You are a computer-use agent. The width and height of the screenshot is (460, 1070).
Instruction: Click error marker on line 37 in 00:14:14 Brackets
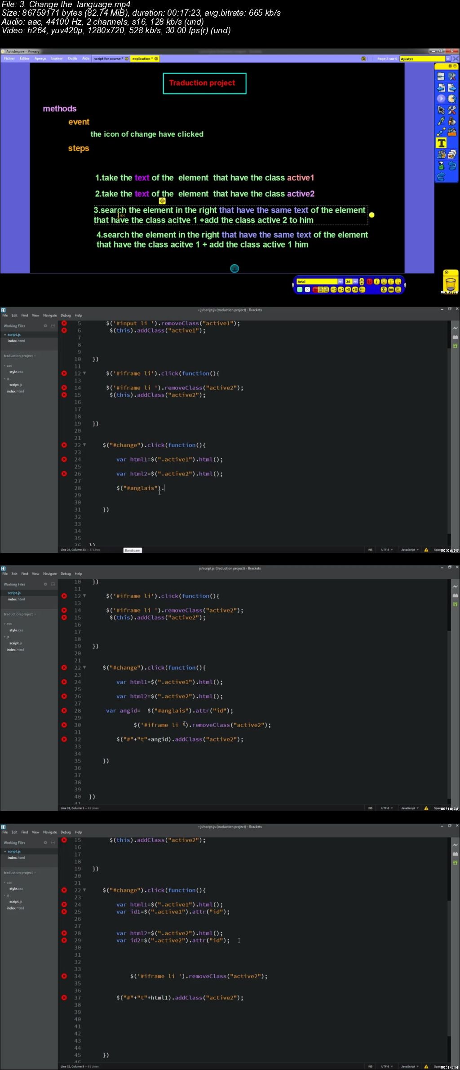[64, 998]
